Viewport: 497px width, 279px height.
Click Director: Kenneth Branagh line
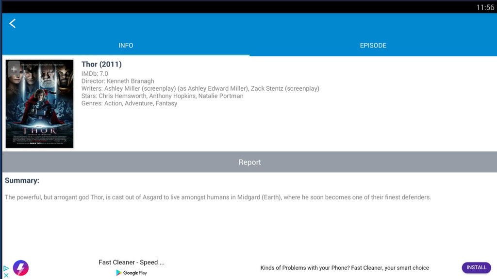pyautogui.click(x=117, y=81)
